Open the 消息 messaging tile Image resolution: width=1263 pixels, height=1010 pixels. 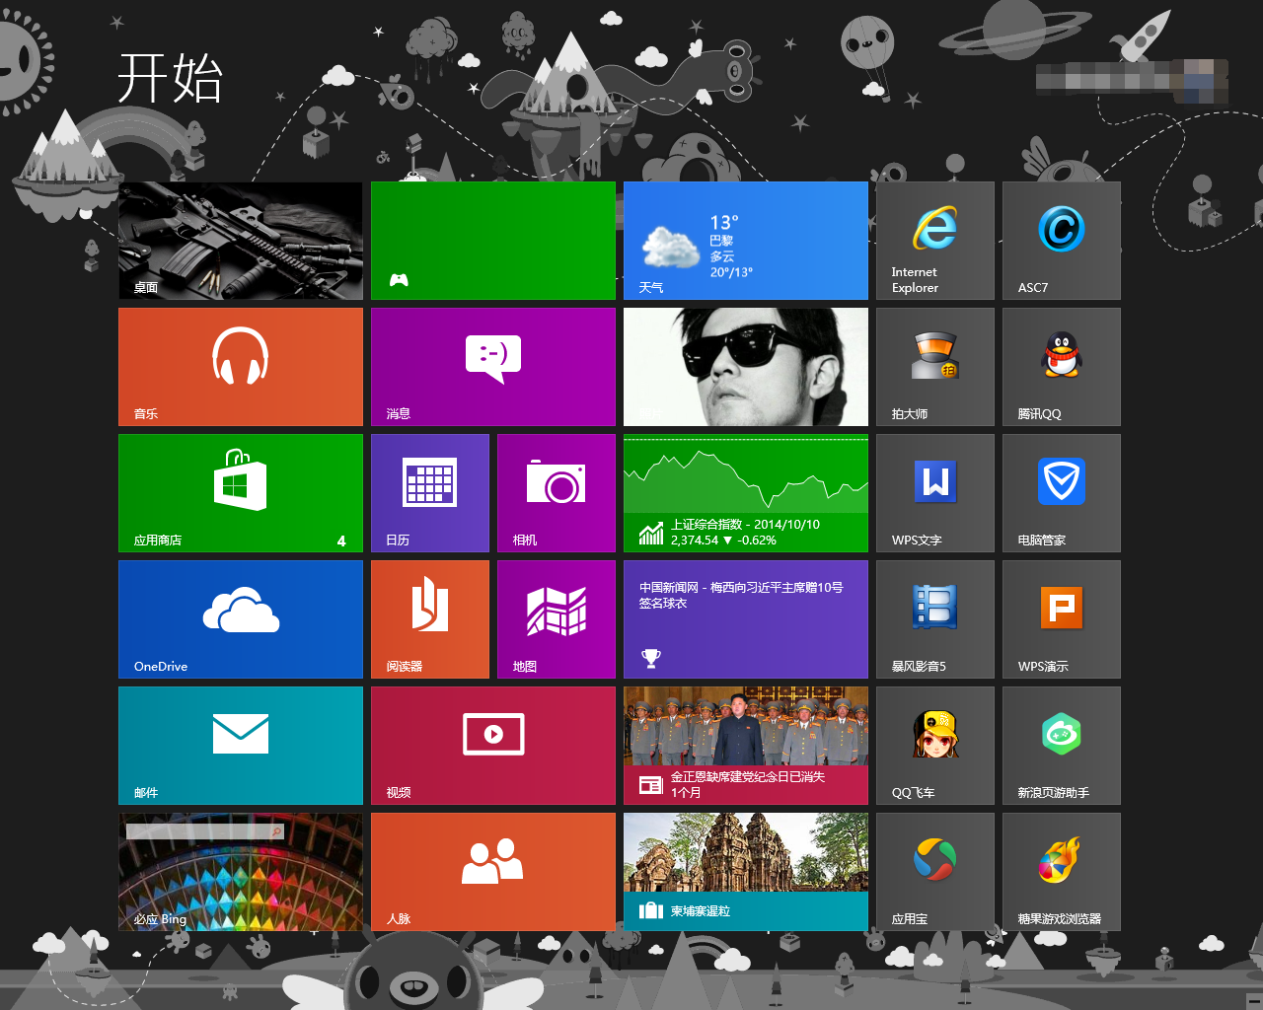(493, 367)
